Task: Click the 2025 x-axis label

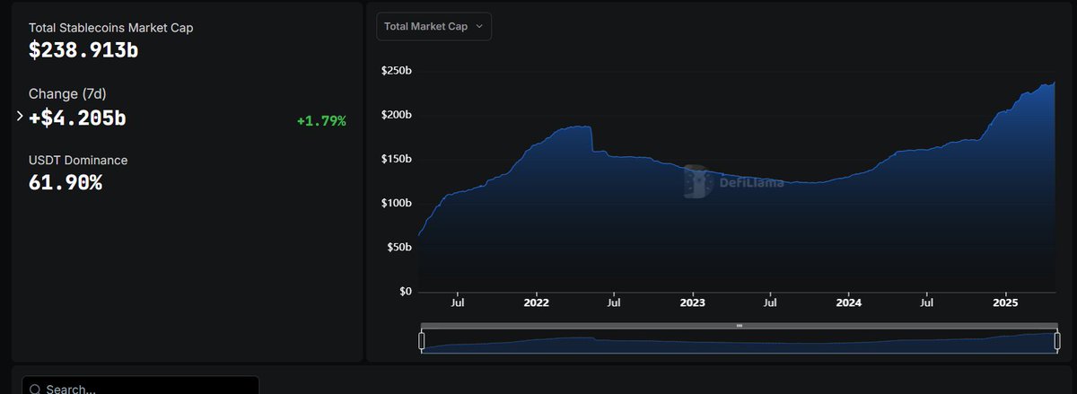Action: tap(1006, 303)
